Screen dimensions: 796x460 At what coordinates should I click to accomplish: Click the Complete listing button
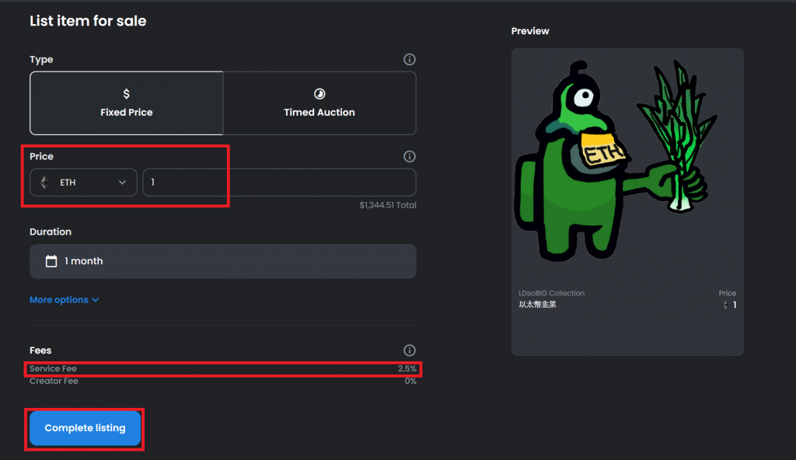(85, 428)
